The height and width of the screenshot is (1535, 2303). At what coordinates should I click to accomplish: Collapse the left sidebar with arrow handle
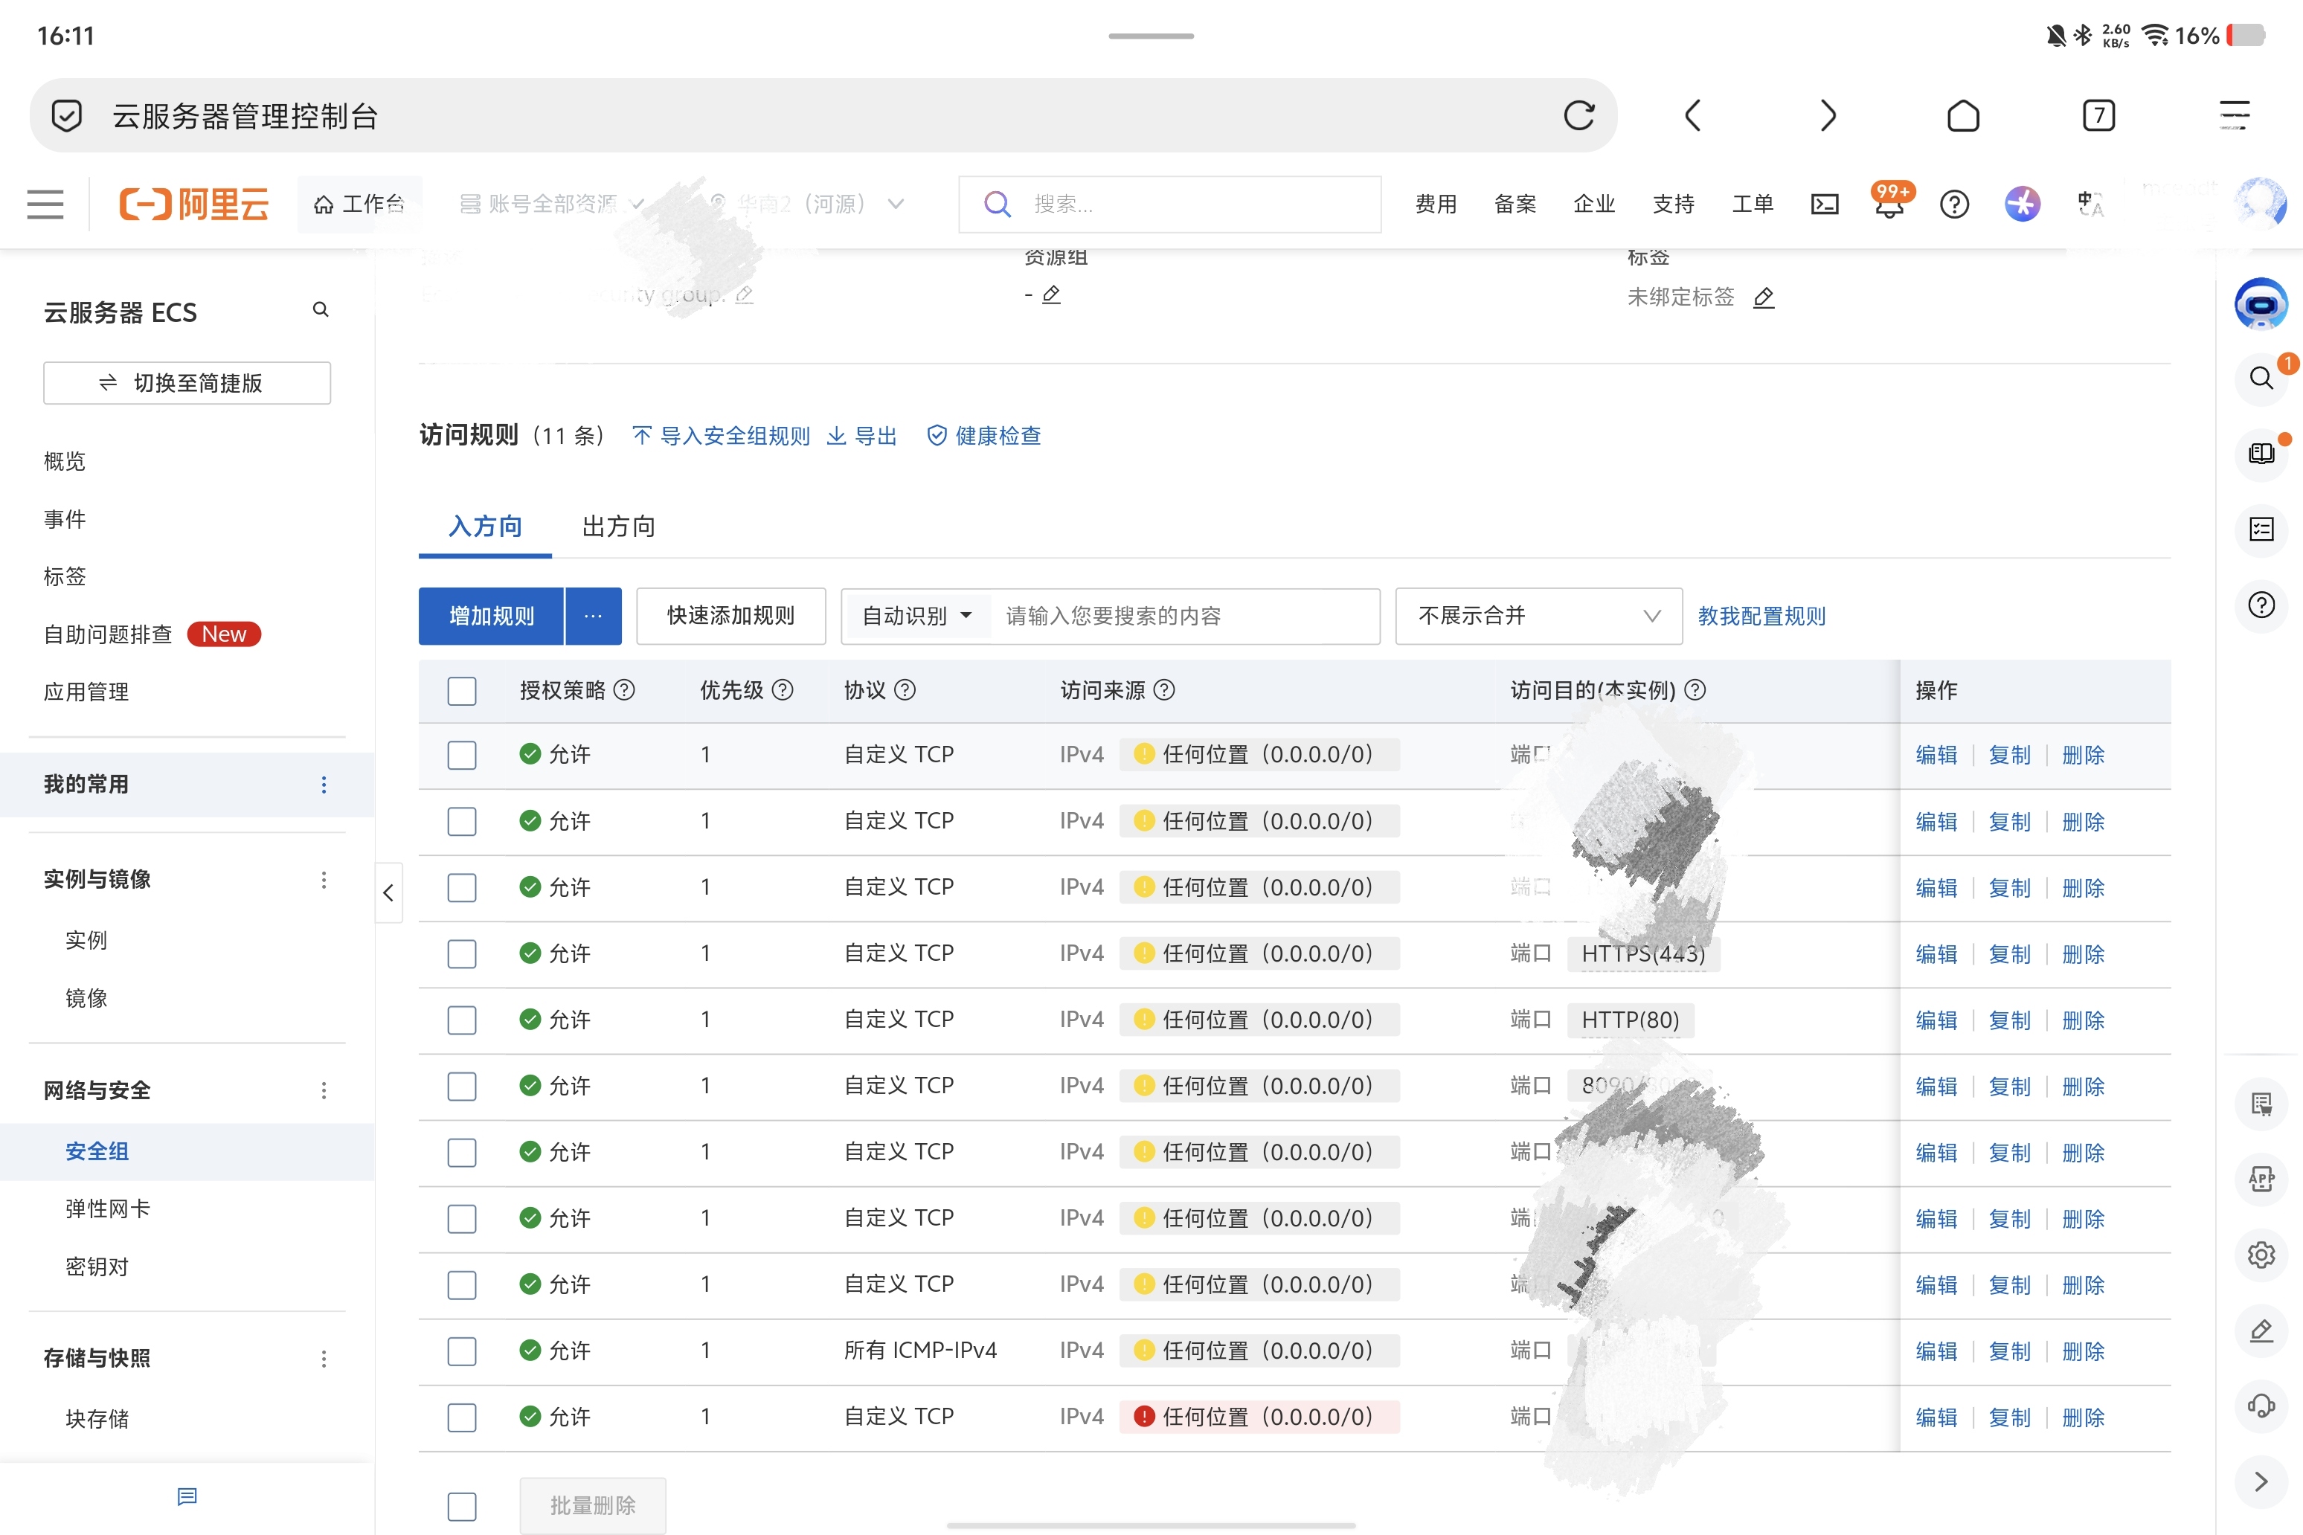(x=389, y=892)
